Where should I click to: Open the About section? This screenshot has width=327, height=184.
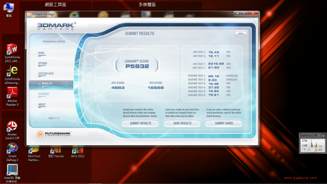(x=42, y=104)
